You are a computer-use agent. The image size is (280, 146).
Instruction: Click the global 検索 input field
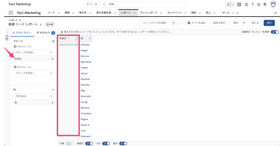pos(143,4)
